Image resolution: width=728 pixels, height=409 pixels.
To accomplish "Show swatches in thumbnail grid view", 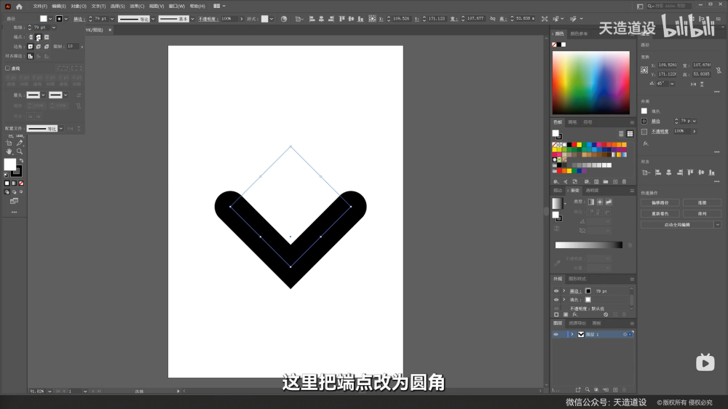I will (x=630, y=134).
